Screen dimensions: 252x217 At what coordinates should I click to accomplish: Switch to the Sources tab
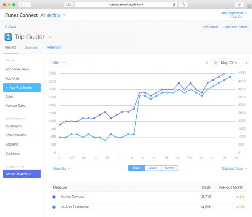(x=31, y=47)
